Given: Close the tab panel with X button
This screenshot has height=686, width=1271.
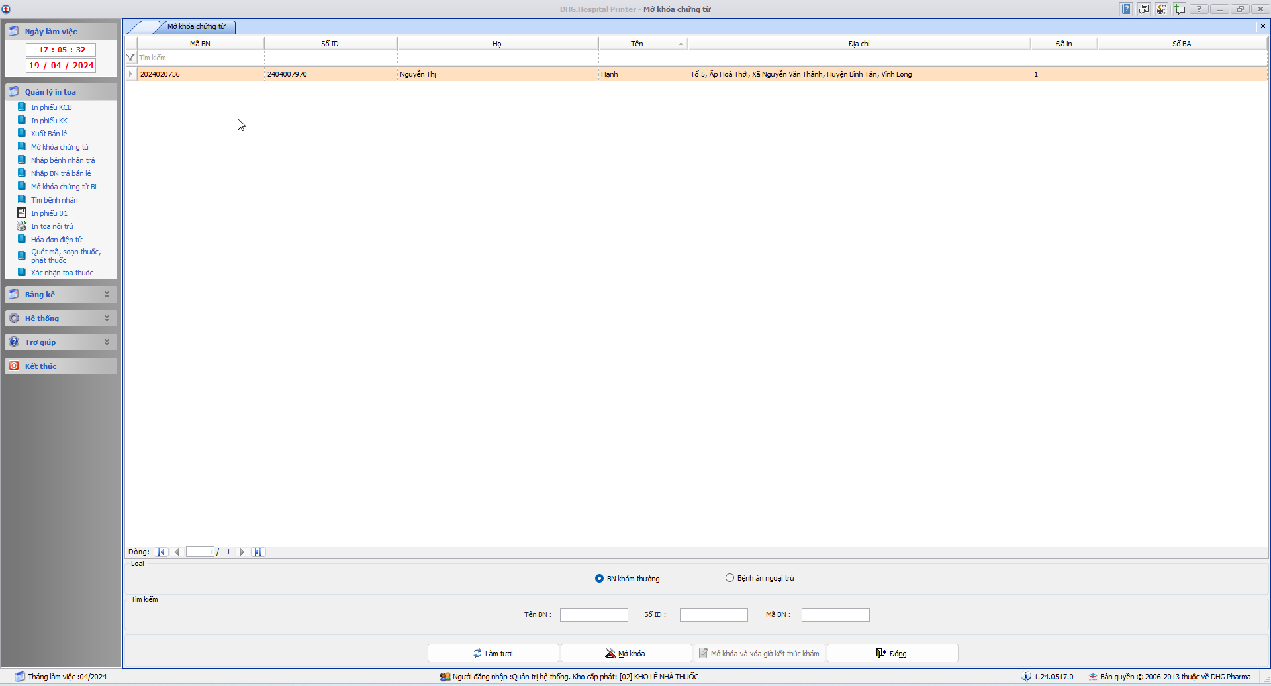Looking at the screenshot, I should point(1262,26).
